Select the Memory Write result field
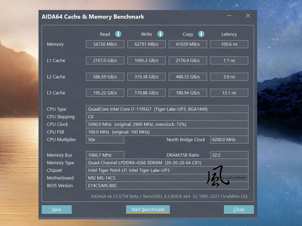Image resolution: width=302 pixels, height=226 pixels. point(146,44)
